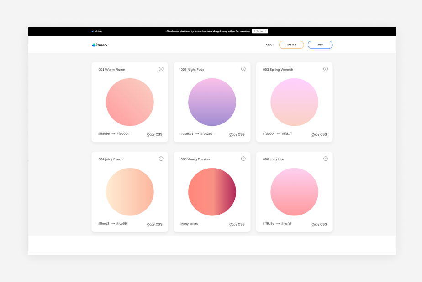Copy CSS for Warm Flame gradient
This screenshot has width=422, height=282.
pos(154,134)
